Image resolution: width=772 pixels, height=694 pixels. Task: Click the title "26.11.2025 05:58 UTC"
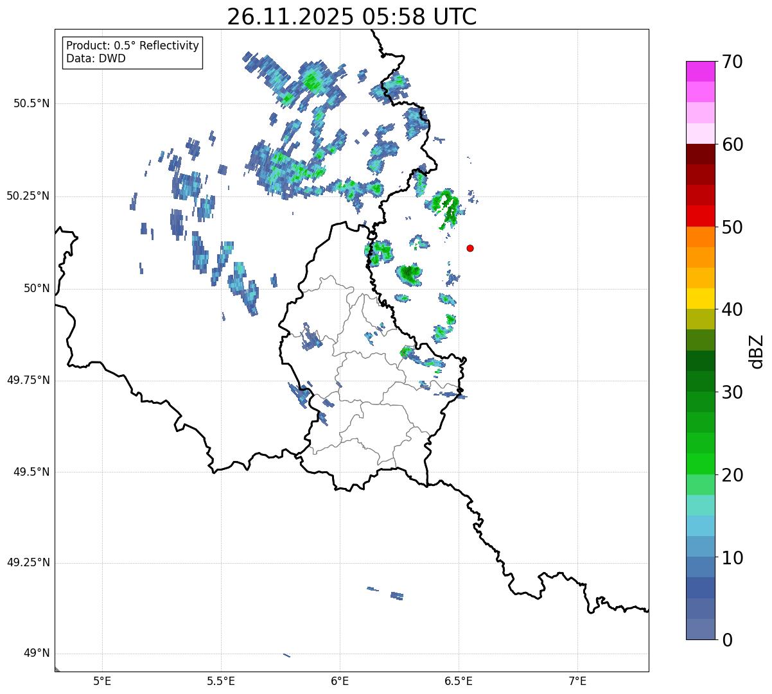352,17
